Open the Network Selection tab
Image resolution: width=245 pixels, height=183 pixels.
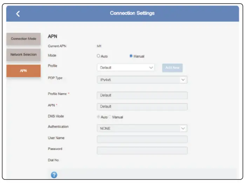point(23,55)
